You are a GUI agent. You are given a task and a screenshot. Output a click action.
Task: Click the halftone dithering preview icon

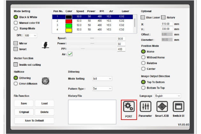[46, 81]
